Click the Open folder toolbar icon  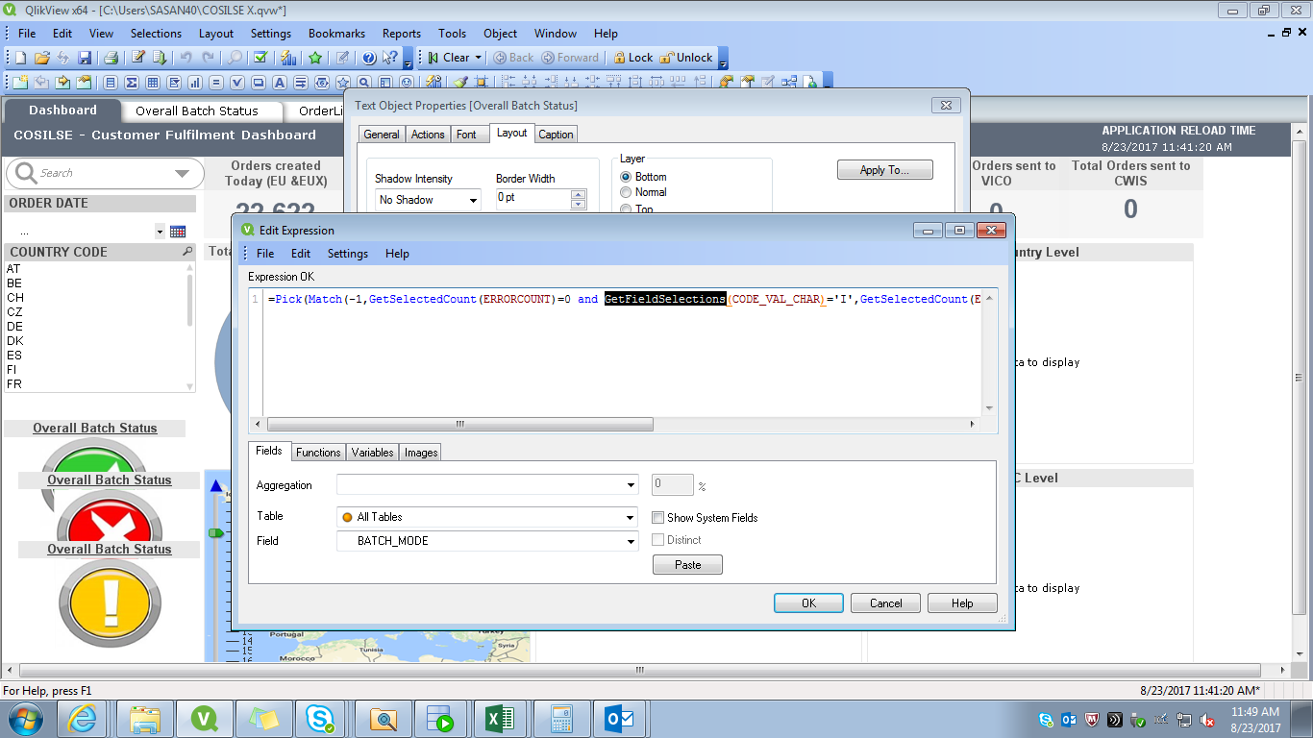(x=41, y=58)
